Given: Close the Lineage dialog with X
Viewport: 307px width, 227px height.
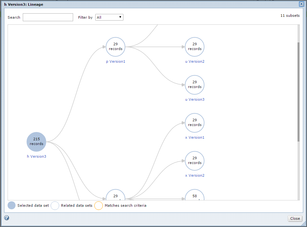Looking at the screenshot, I should [301, 4].
